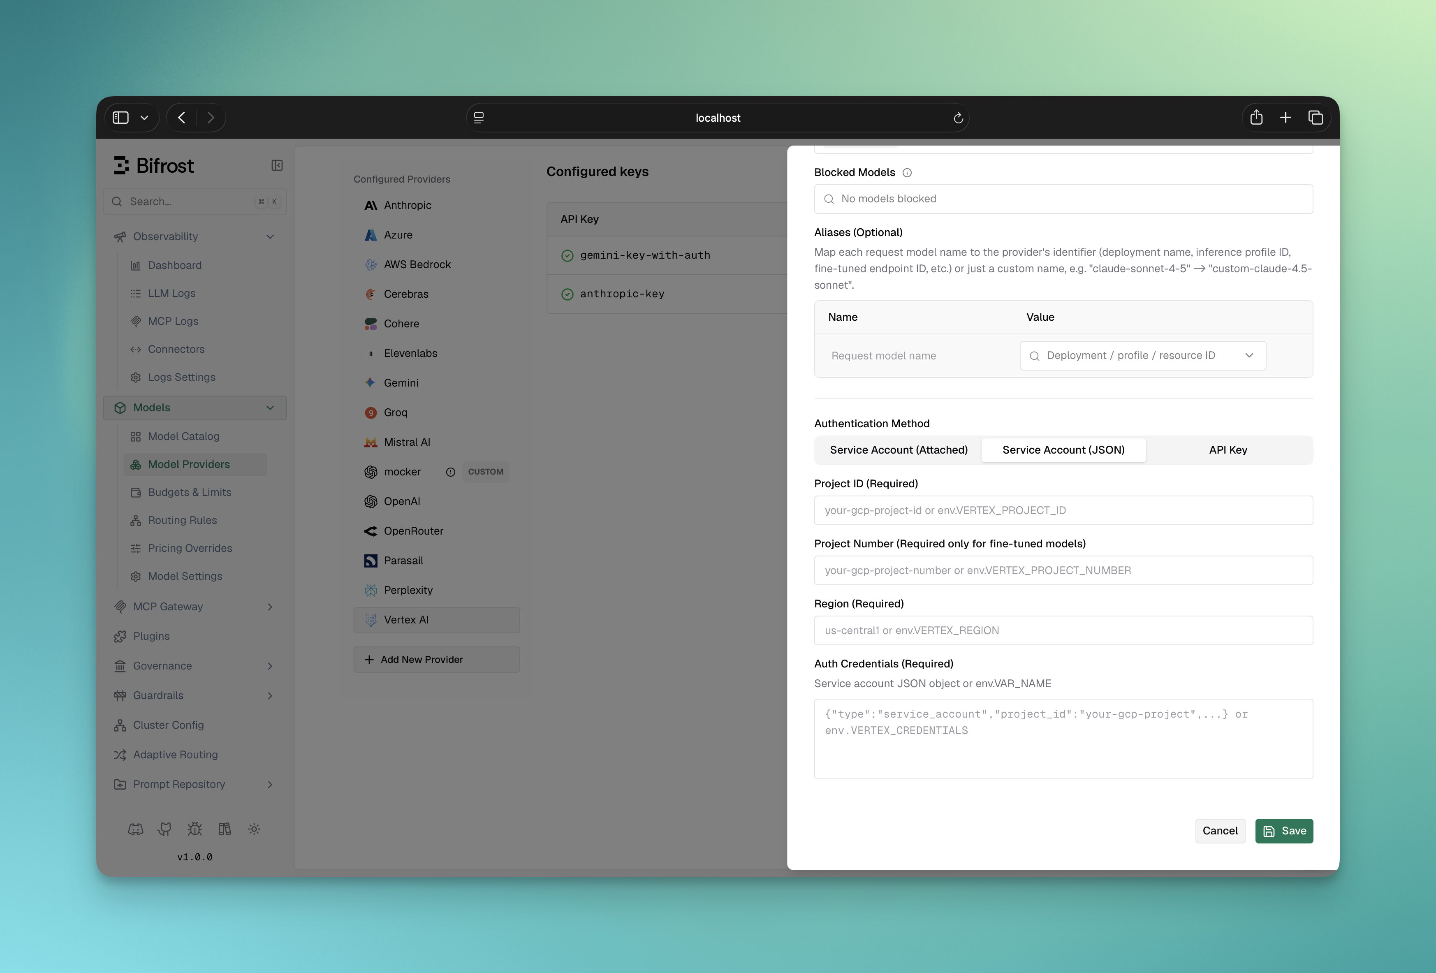This screenshot has width=1436, height=973.
Task: Focus the Bifrost Search field
Action: click(195, 202)
